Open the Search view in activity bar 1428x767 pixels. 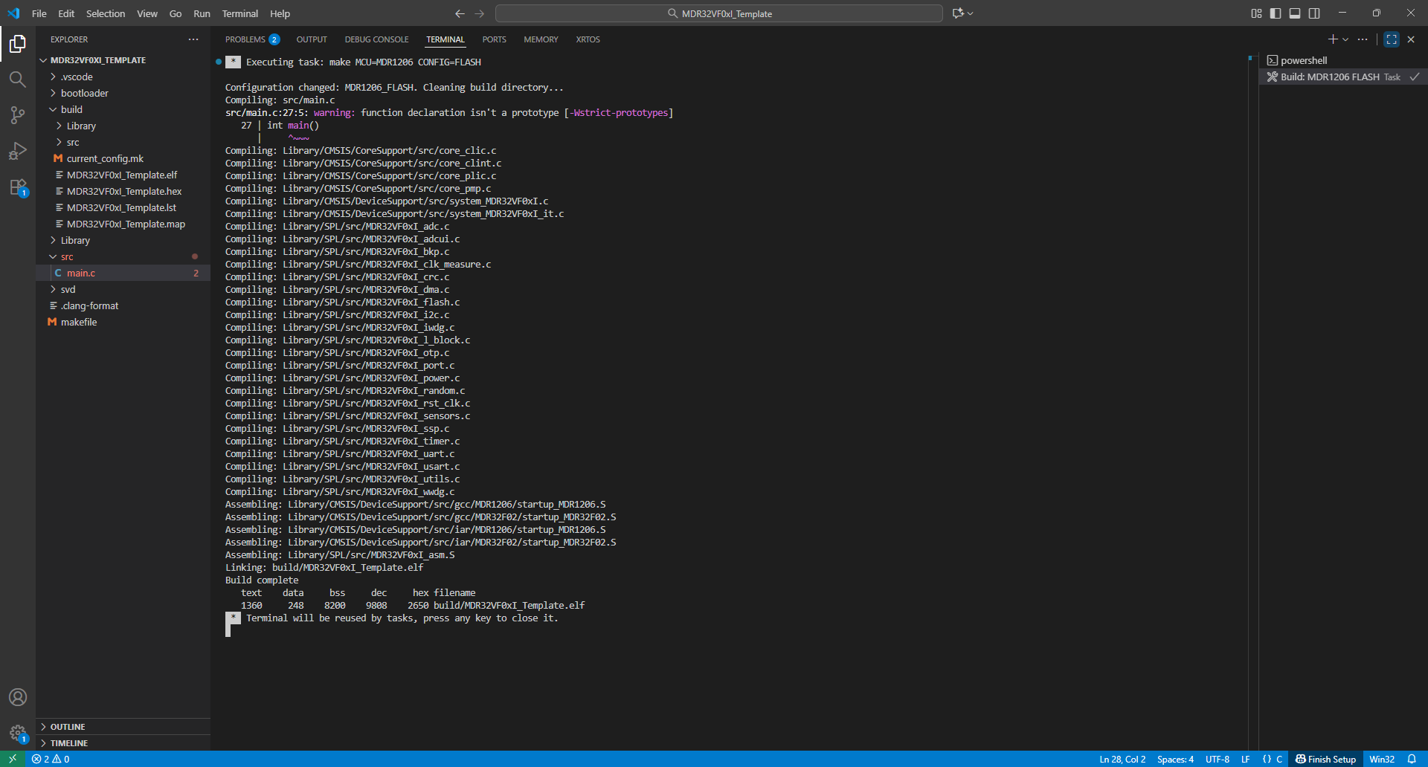point(18,79)
